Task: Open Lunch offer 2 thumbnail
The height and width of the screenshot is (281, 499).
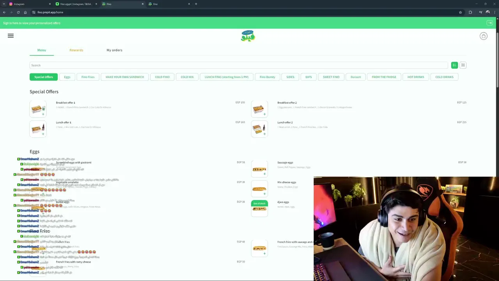Action: (x=259, y=128)
